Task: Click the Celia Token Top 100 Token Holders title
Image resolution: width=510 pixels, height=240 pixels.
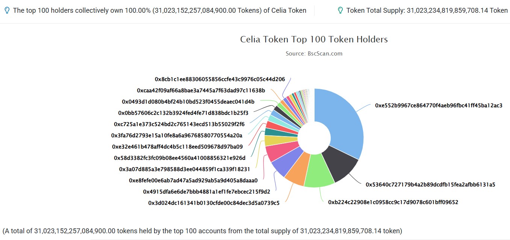Action: 314,39
